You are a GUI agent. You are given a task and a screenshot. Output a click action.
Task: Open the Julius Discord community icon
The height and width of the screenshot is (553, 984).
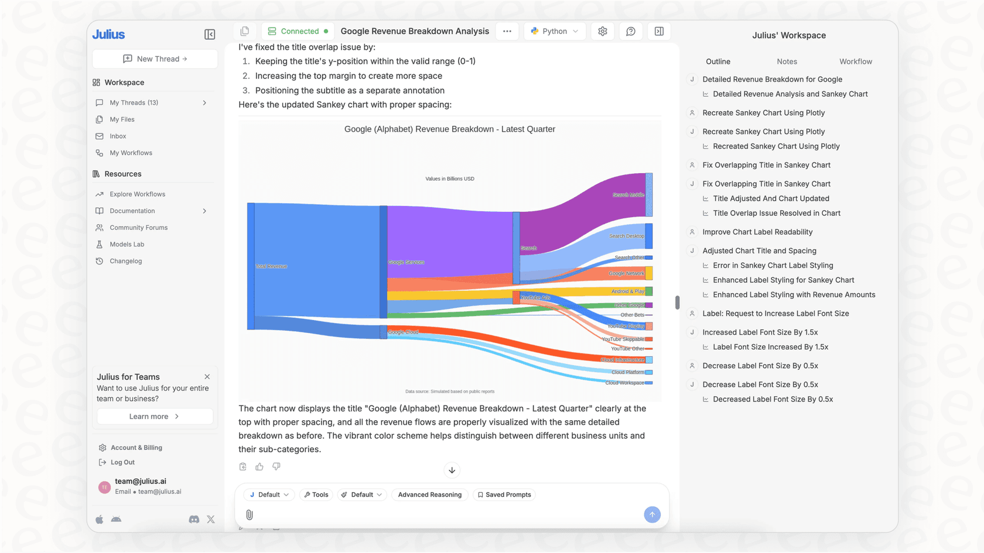click(194, 519)
